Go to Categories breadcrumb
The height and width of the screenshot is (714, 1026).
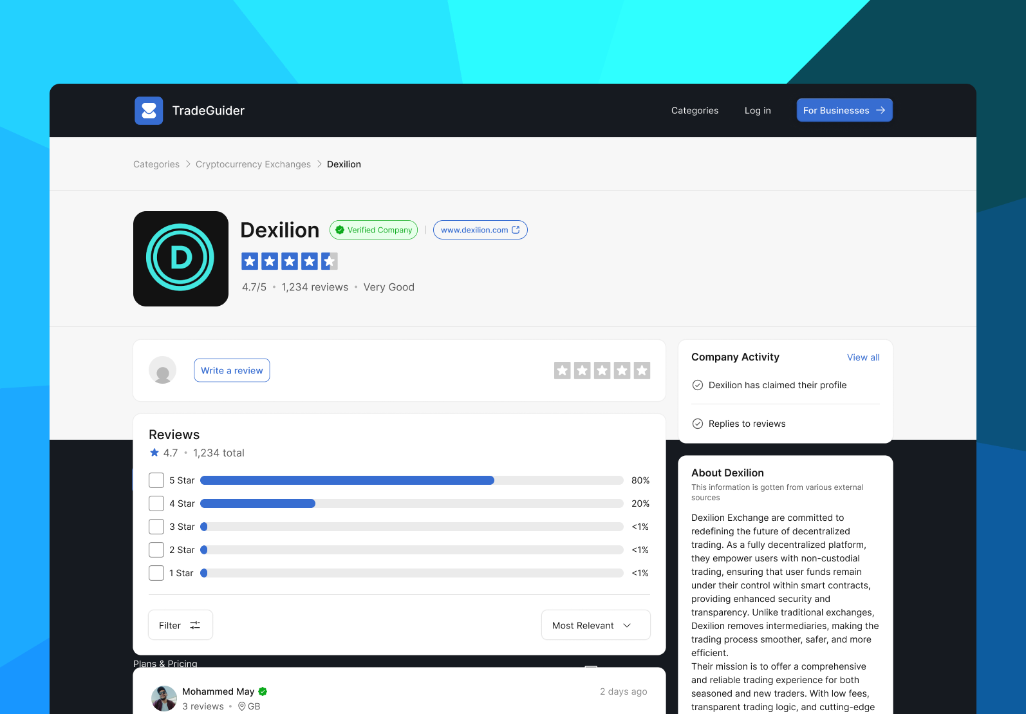(x=156, y=164)
